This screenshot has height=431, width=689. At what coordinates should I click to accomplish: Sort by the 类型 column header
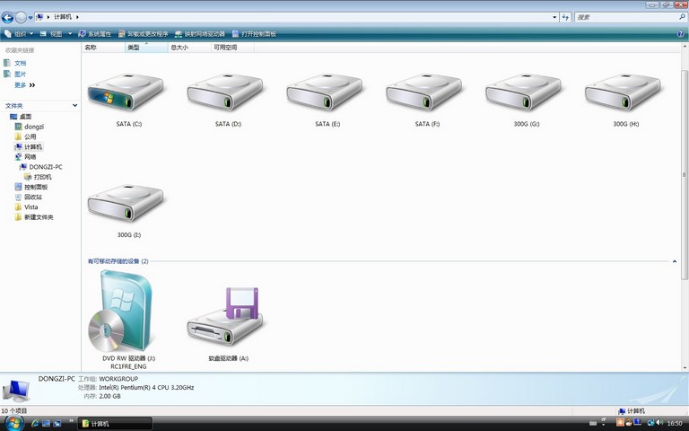146,48
